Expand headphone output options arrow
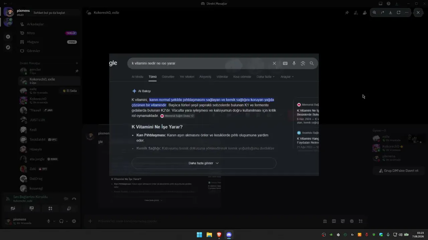Viewport: 428px width, 240px height. (67, 221)
